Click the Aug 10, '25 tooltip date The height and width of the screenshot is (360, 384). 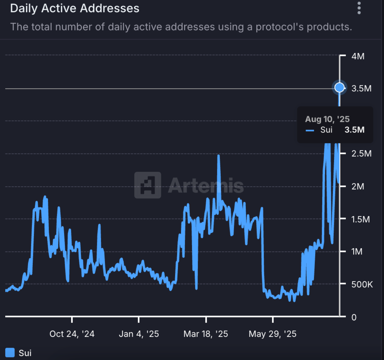click(327, 119)
